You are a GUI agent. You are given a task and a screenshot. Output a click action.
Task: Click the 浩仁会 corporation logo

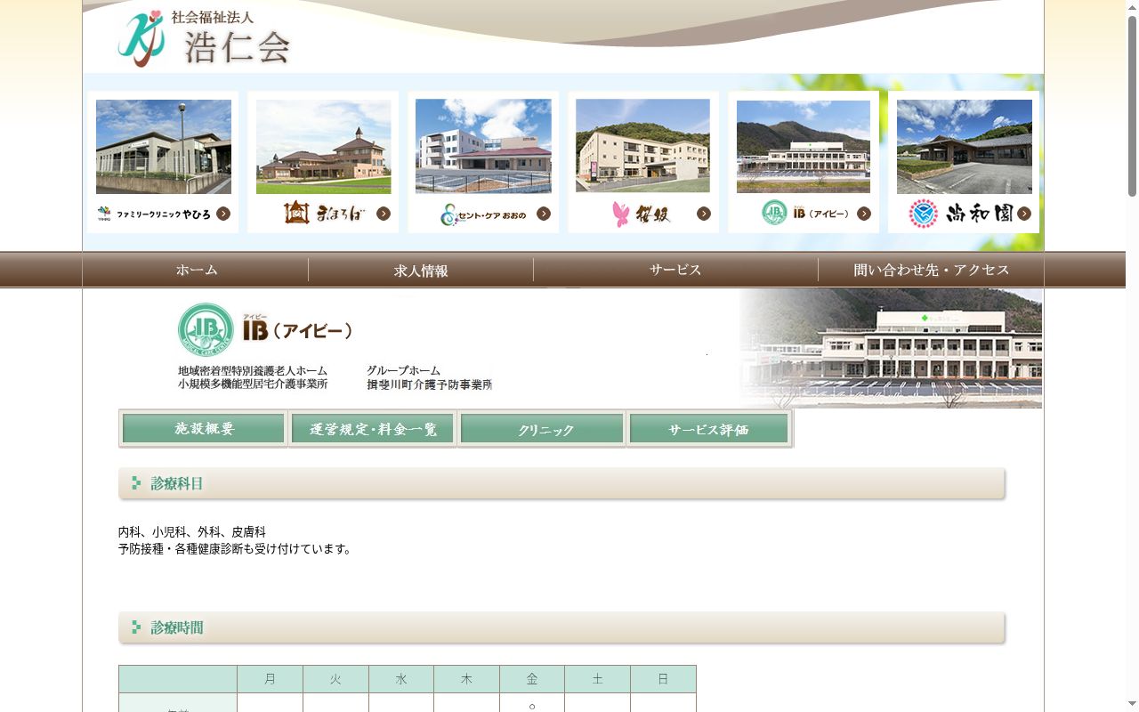coord(204,39)
